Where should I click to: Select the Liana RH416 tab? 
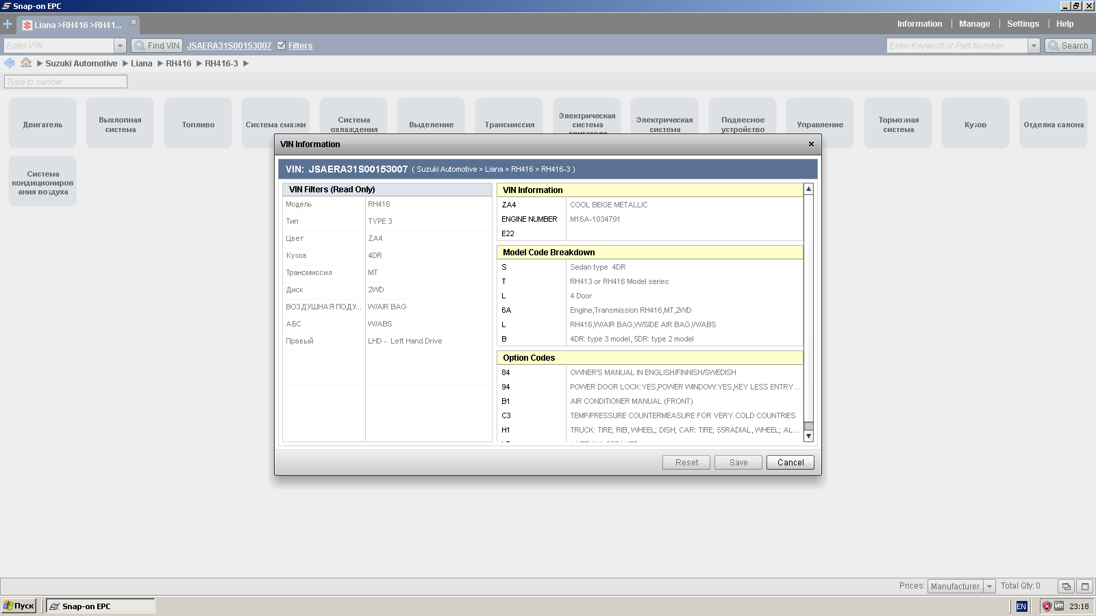coord(77,25)
